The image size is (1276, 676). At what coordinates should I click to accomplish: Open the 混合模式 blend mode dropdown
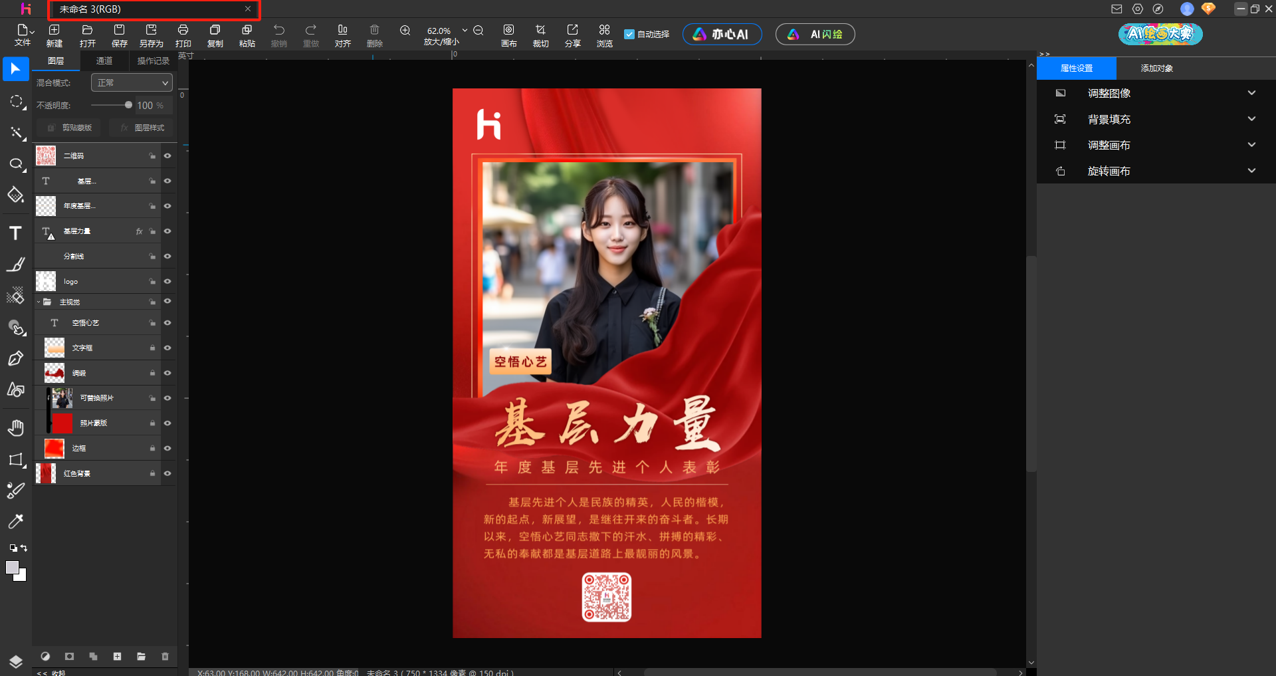131,82
